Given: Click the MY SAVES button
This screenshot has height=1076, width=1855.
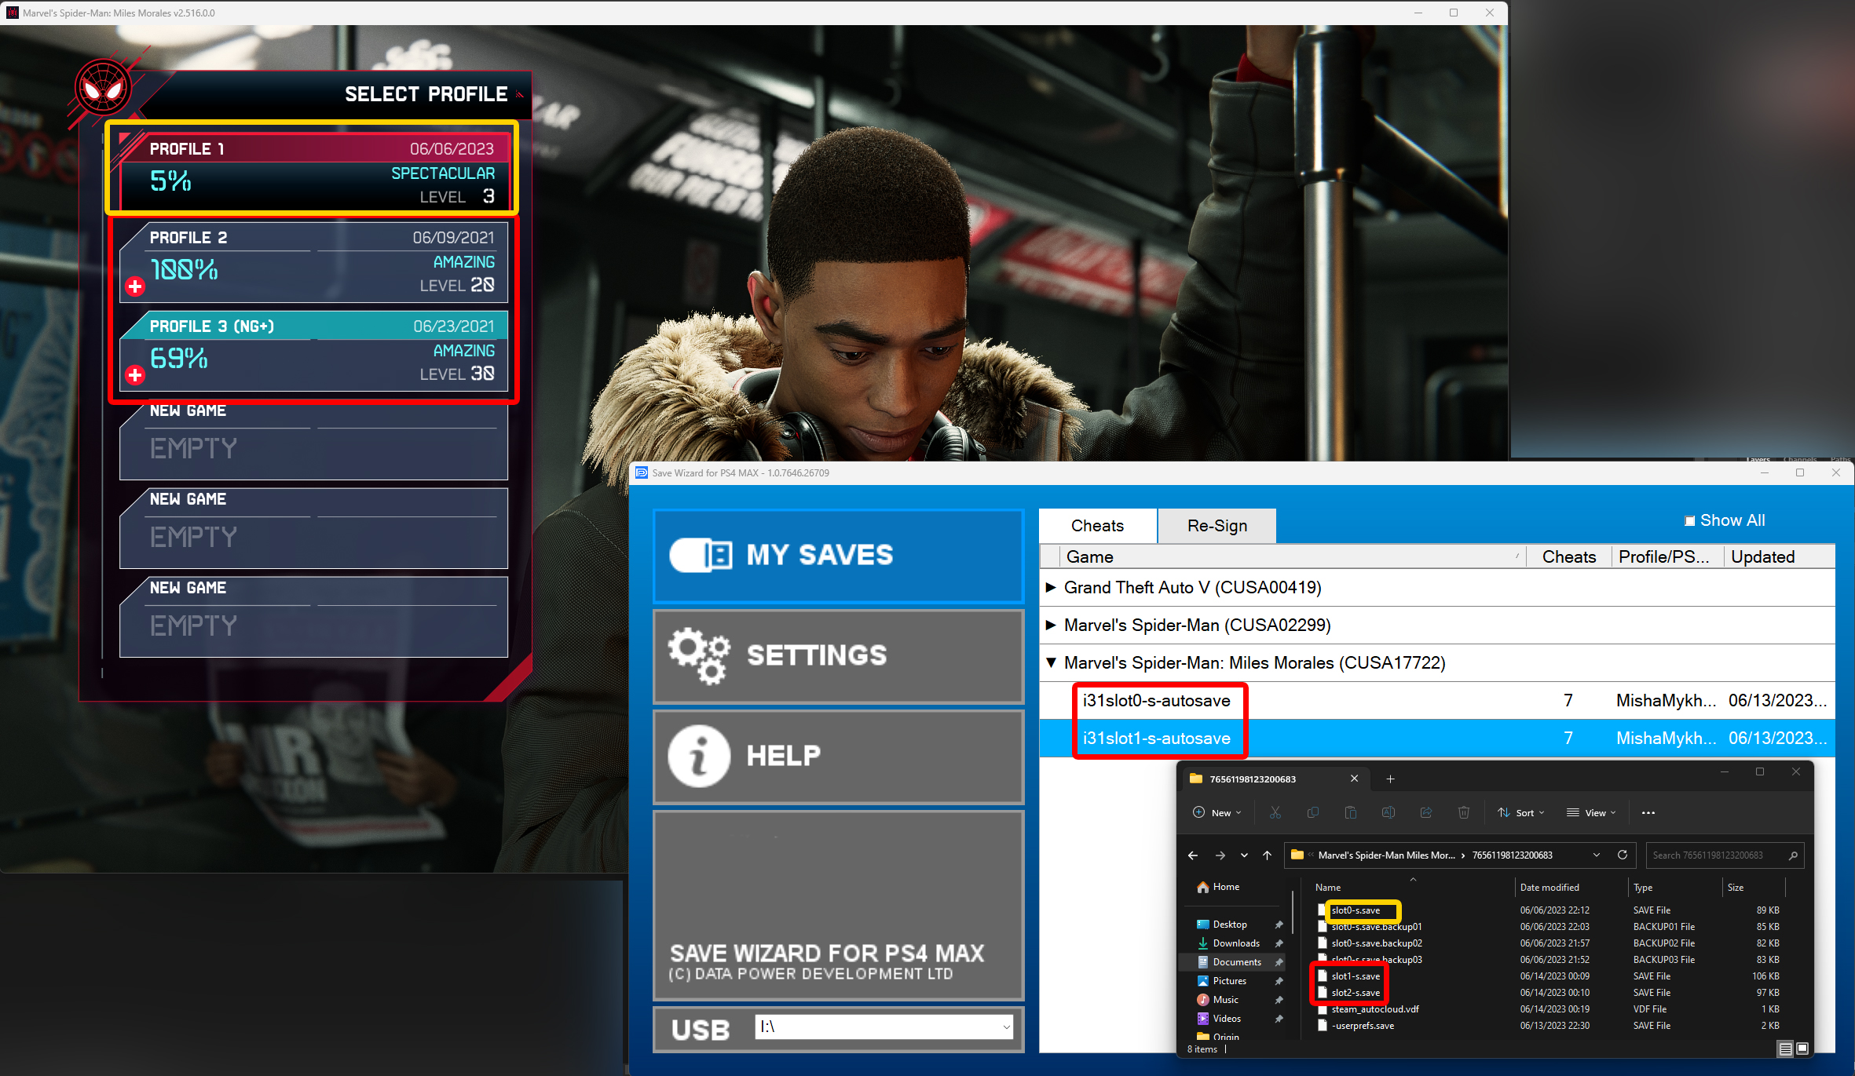Looking at the screenshot, I should tap(838, 555).
